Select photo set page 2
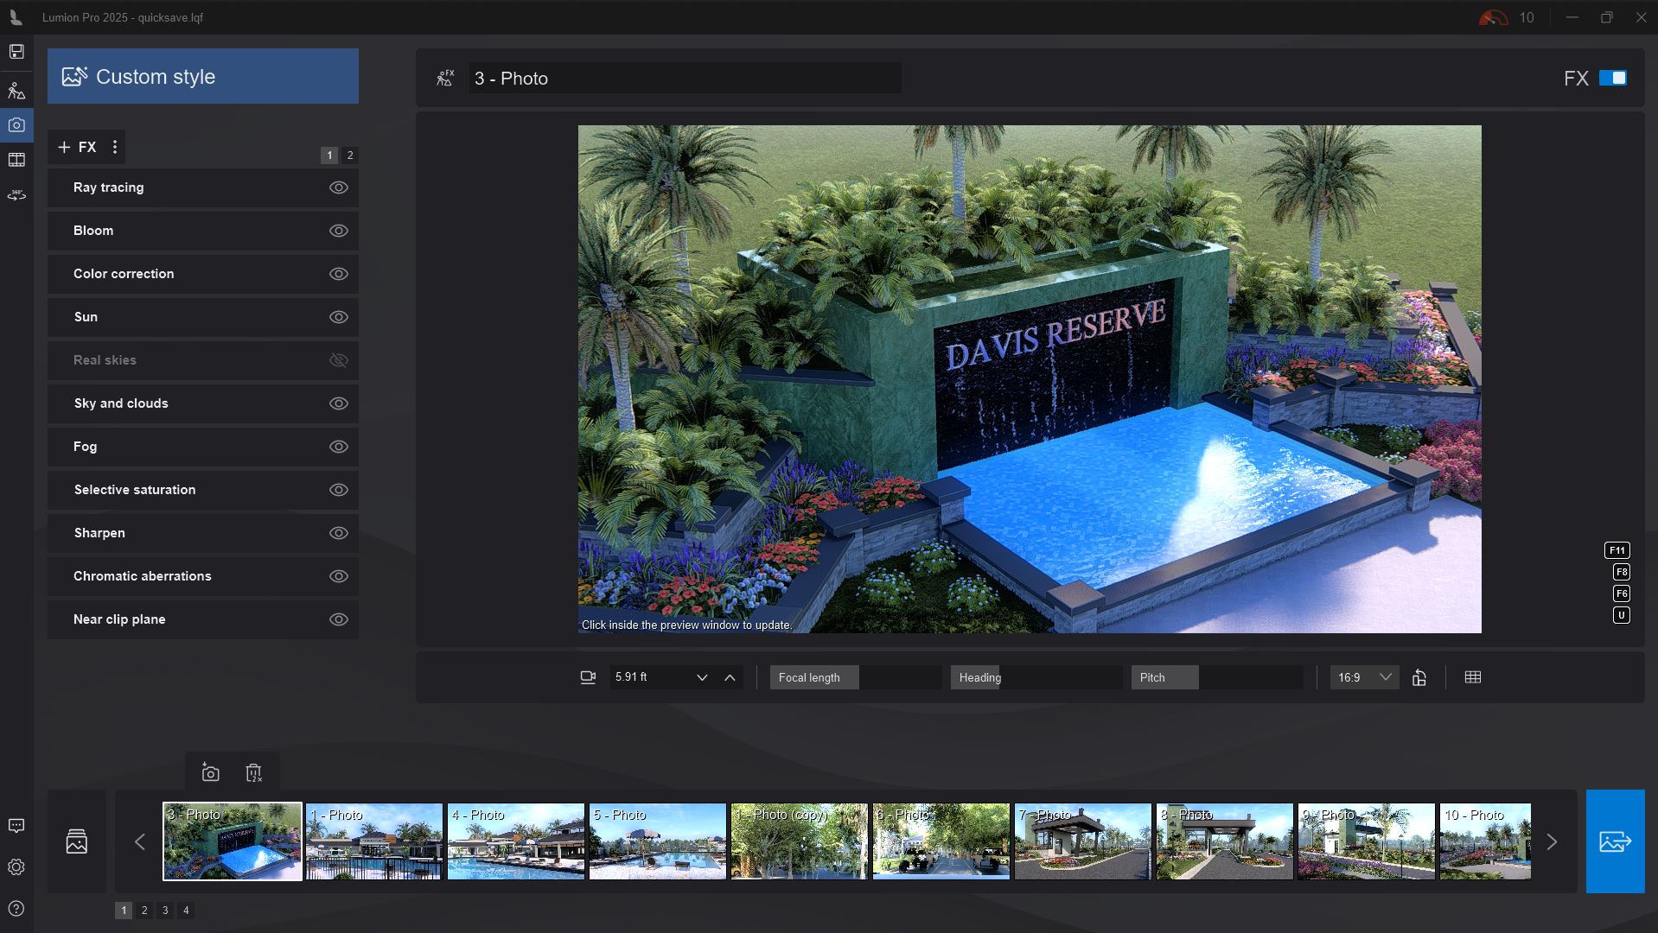This screenshot has width=1658, height=933. (144, 910)
